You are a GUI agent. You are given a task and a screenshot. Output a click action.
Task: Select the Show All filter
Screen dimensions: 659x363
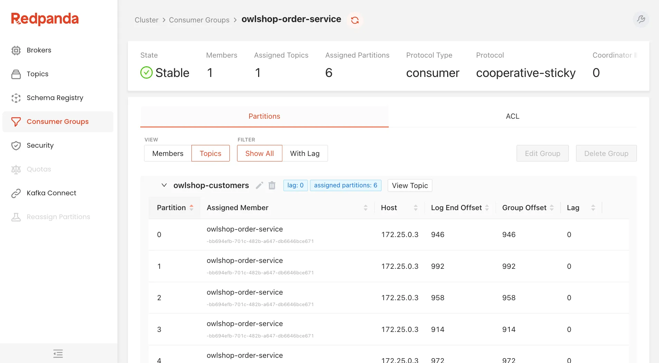260,154
